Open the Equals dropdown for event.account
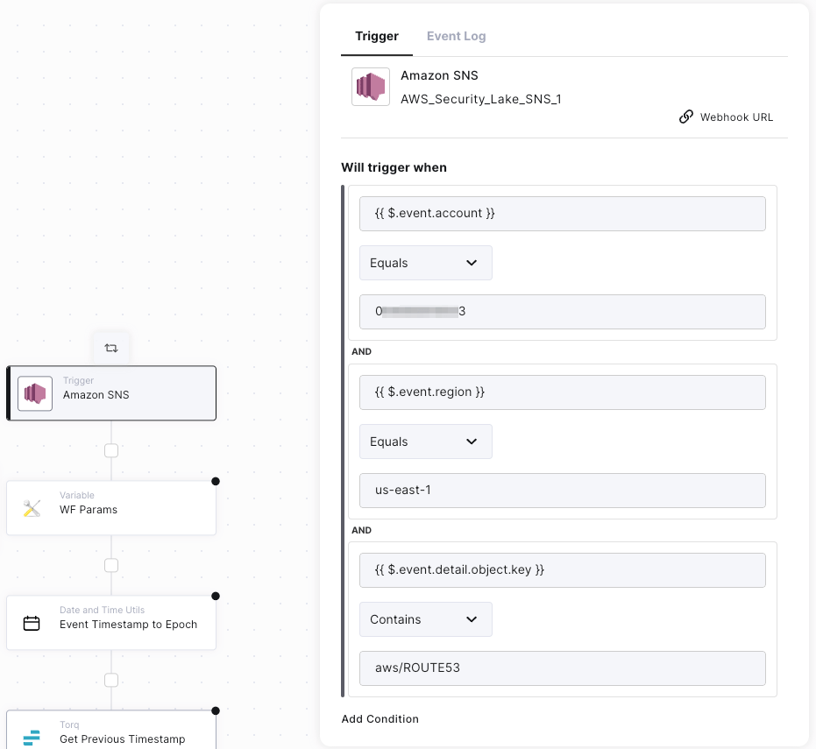Image resolution: width=816 pixels, height=749 pixels. click(425, 263)
